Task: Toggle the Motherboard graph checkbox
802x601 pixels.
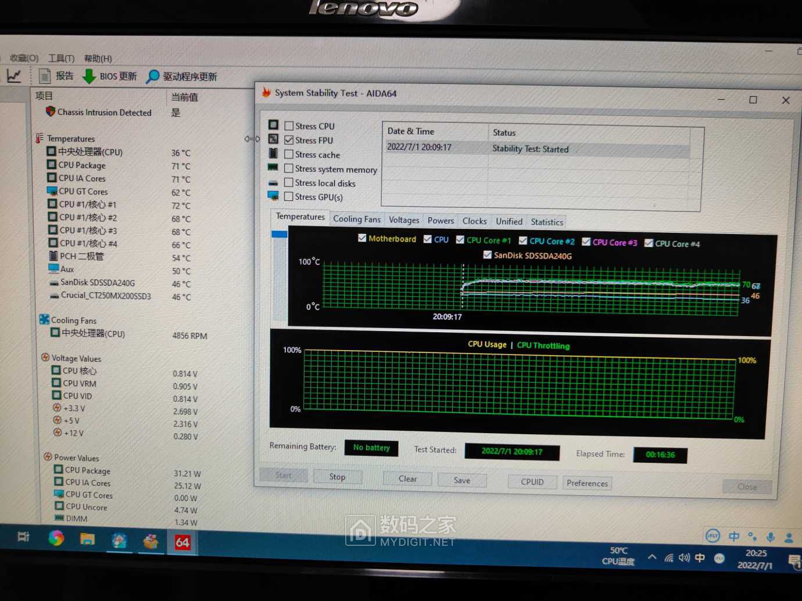Action: [x=363, y=238]
